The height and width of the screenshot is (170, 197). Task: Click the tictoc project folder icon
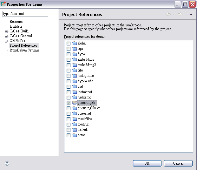pos(75,135)
